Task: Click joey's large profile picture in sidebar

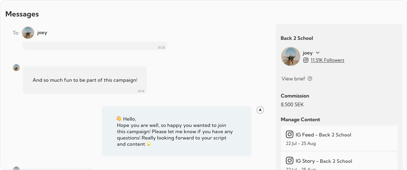Action: [x=291, y=56]
